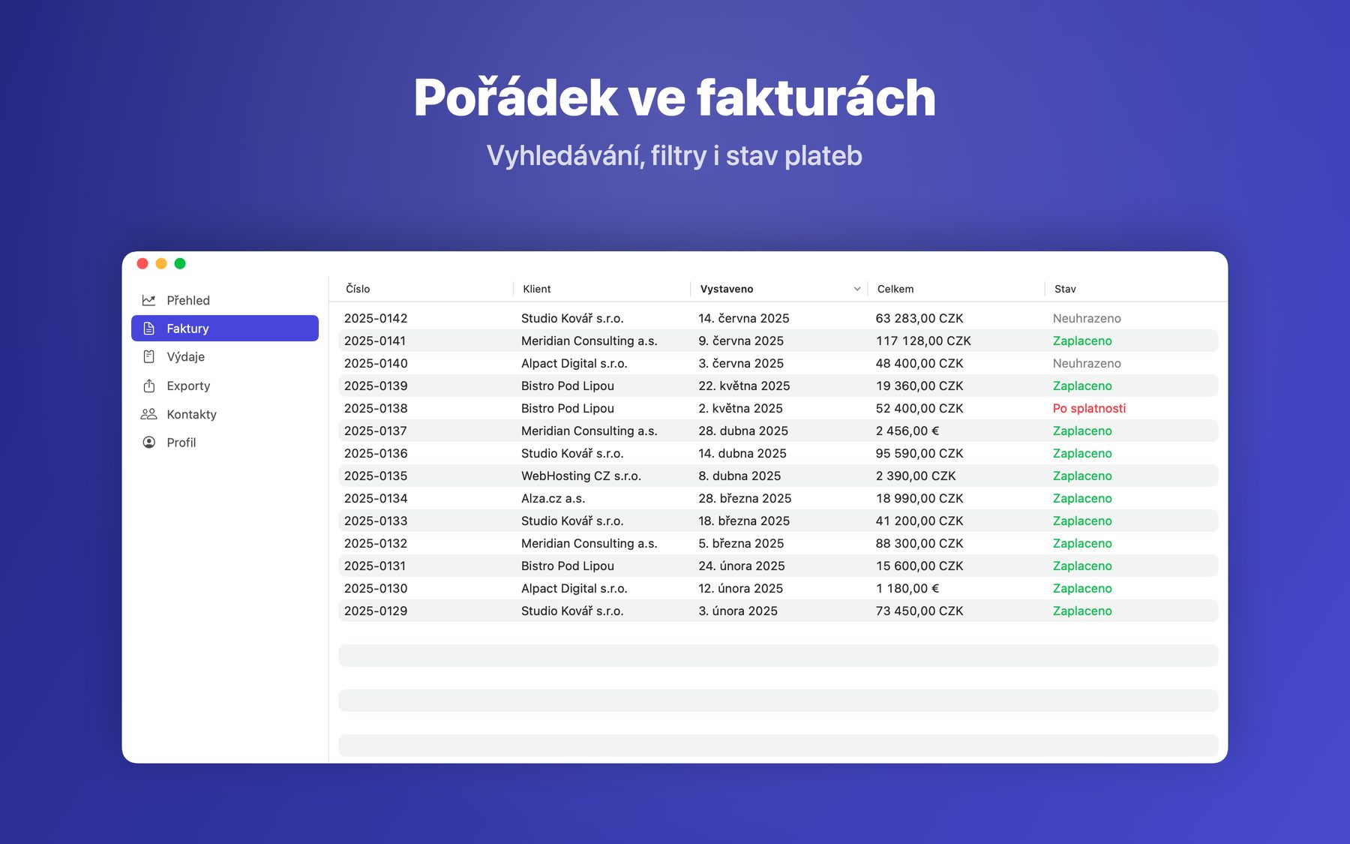
Task: Sort by the Klient column header
Action: pos(536,289)
